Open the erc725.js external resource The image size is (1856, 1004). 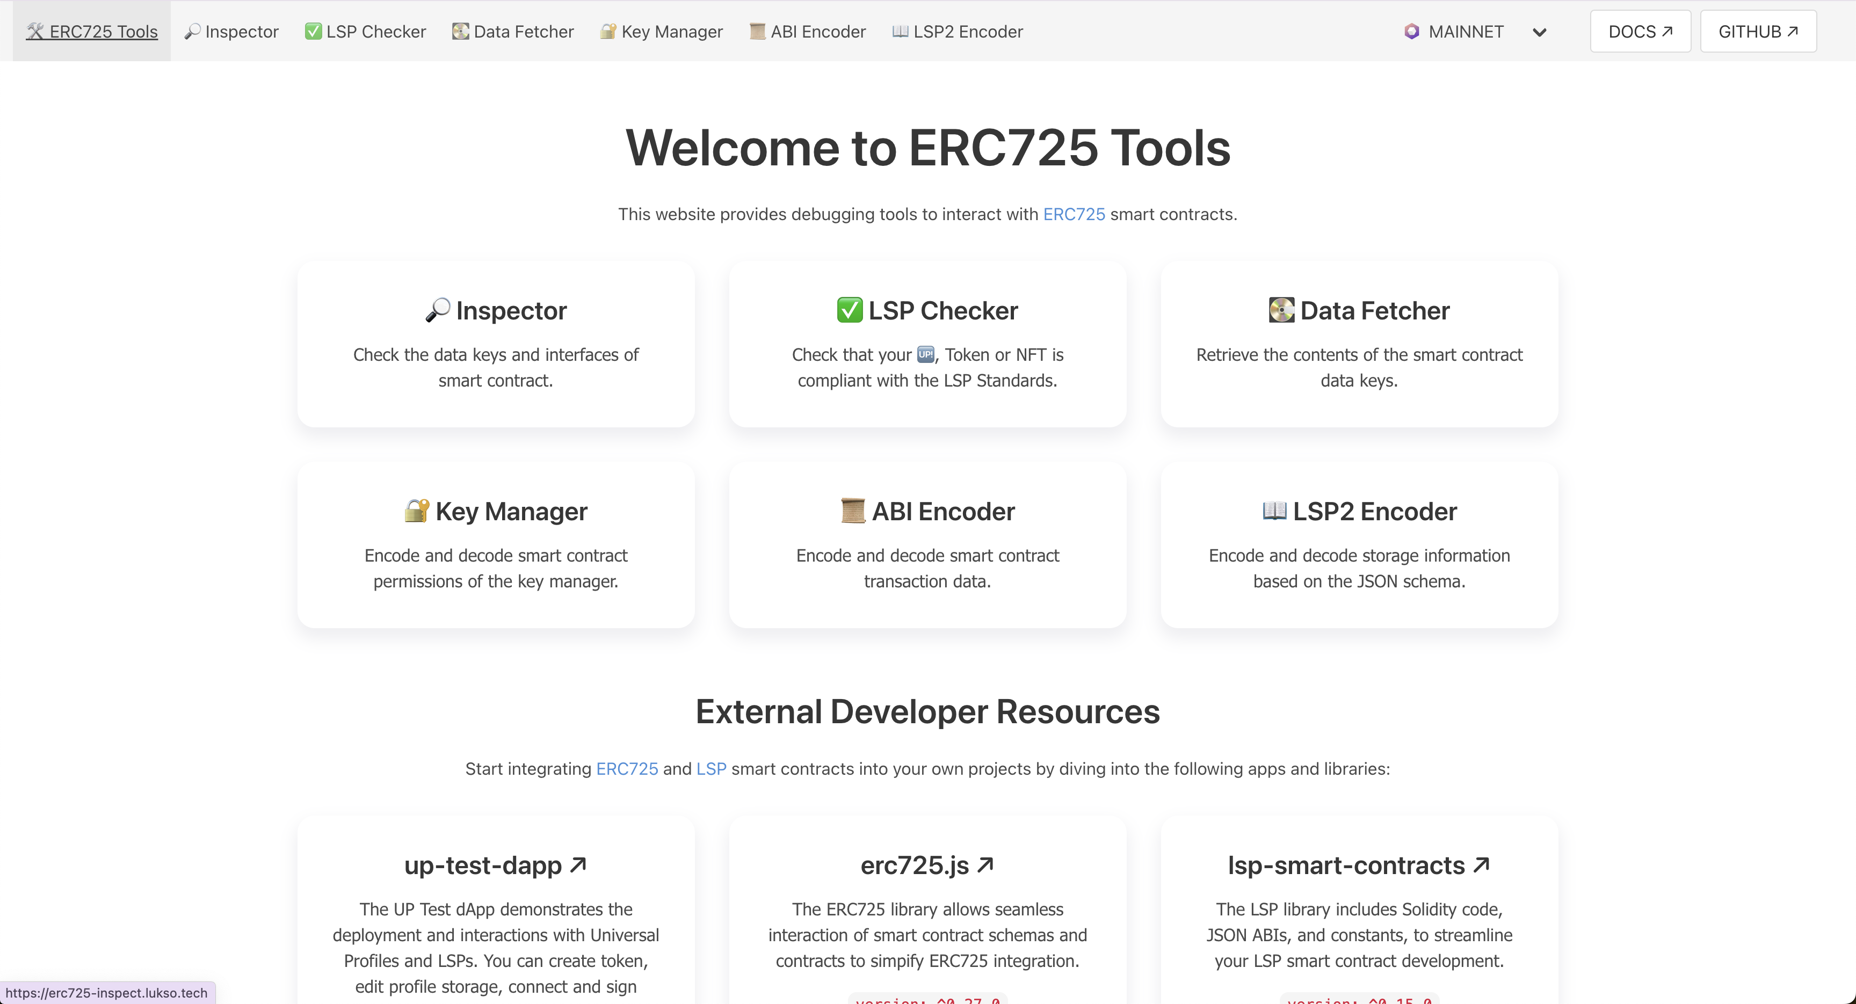[x=926, y=864]
